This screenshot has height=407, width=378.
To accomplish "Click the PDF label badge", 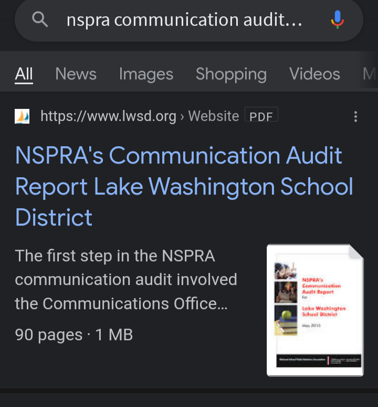I will 261,115.
